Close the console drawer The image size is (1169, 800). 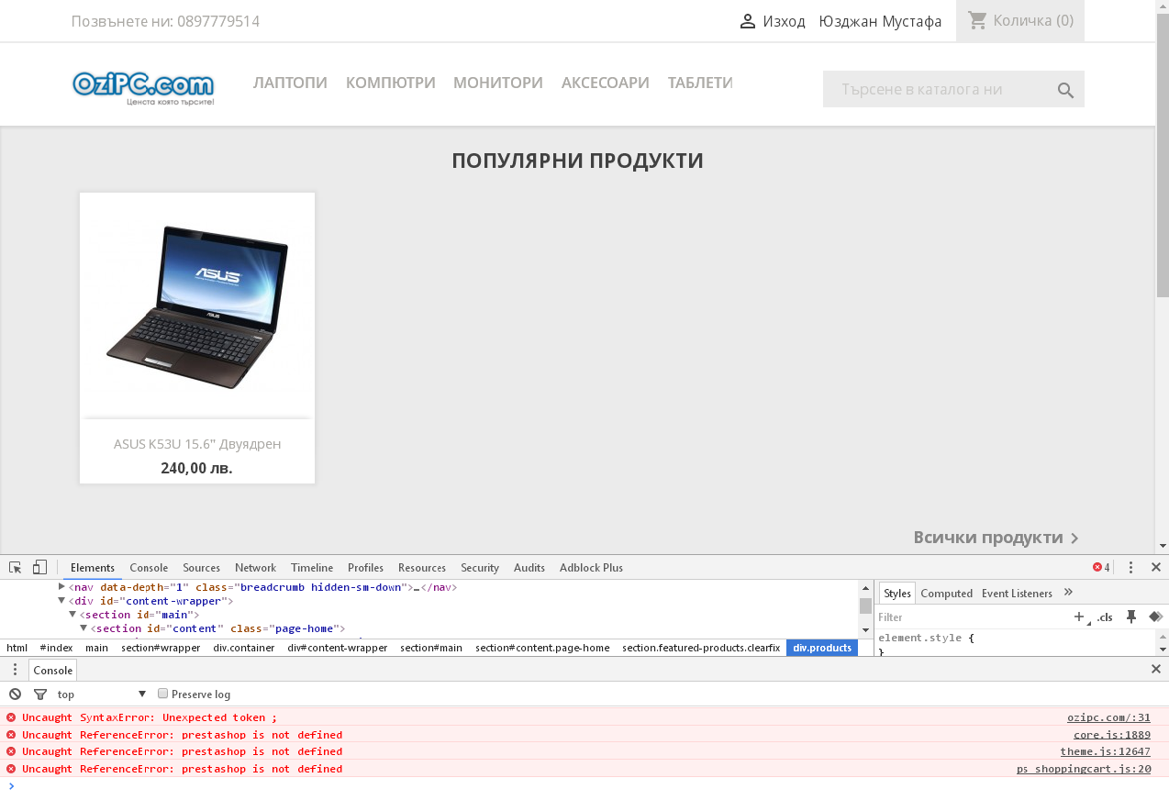[1156, 669]
